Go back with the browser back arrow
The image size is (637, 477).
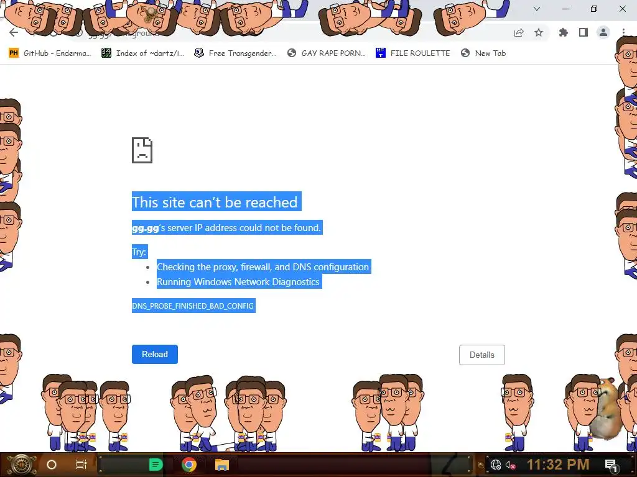point(14,32)
